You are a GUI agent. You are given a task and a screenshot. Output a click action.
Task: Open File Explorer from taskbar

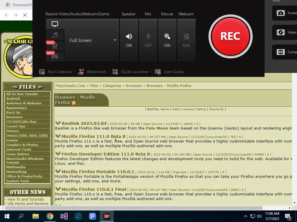(x=35, y=216)
